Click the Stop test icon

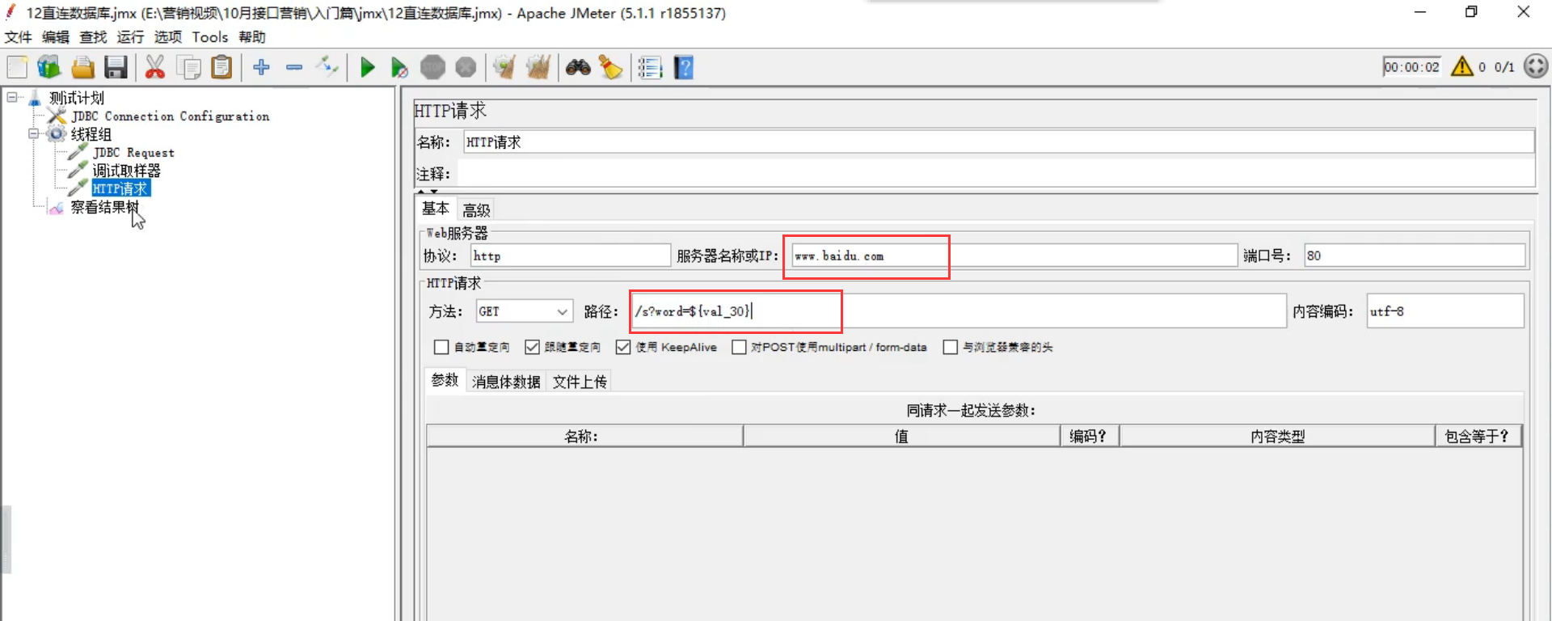tap(432, 67)
